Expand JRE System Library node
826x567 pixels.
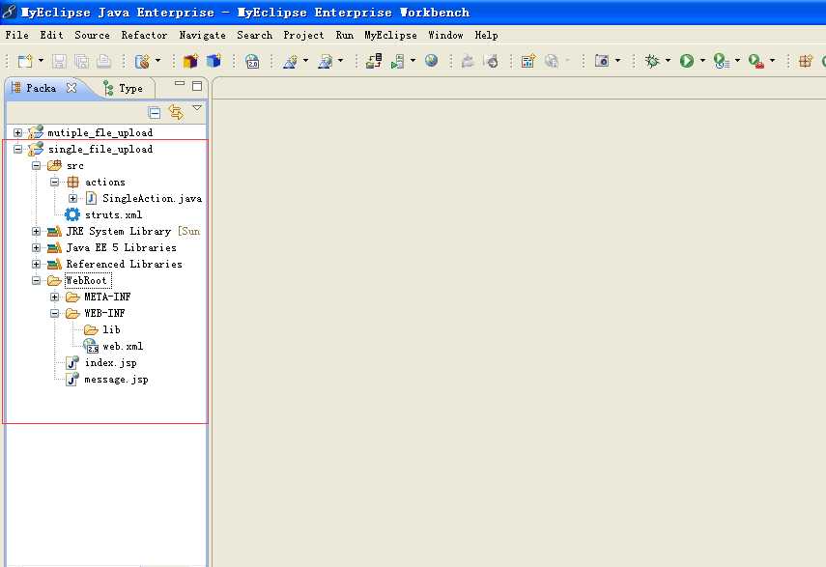pyautogui.click(x=37, y=231)
